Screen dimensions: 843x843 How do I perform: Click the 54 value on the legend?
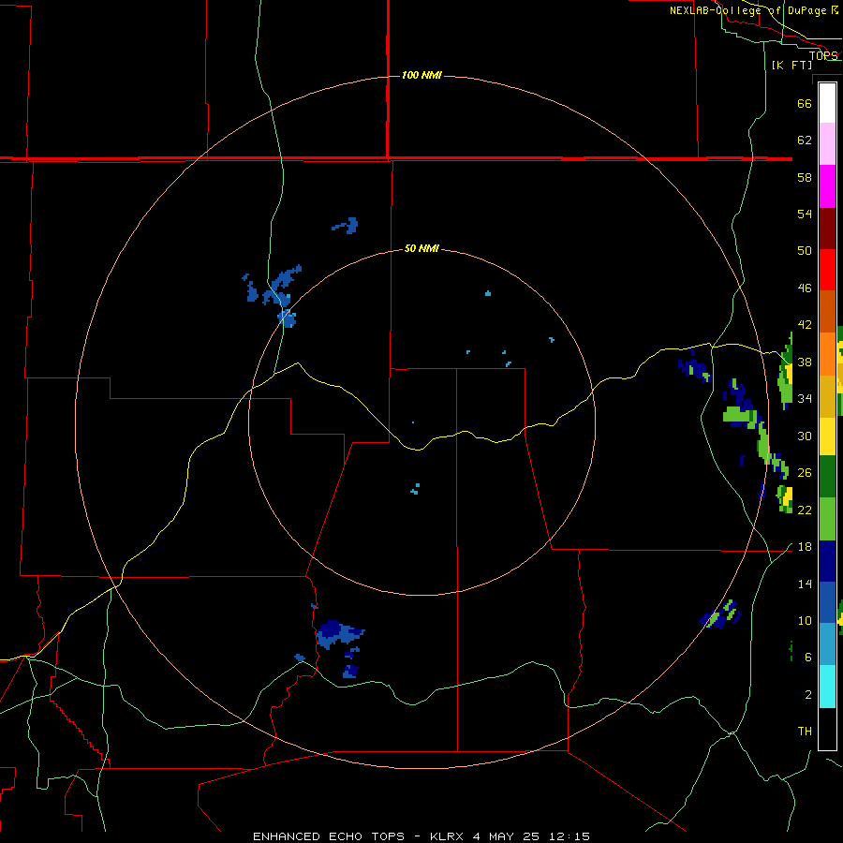tap(805, 214)
